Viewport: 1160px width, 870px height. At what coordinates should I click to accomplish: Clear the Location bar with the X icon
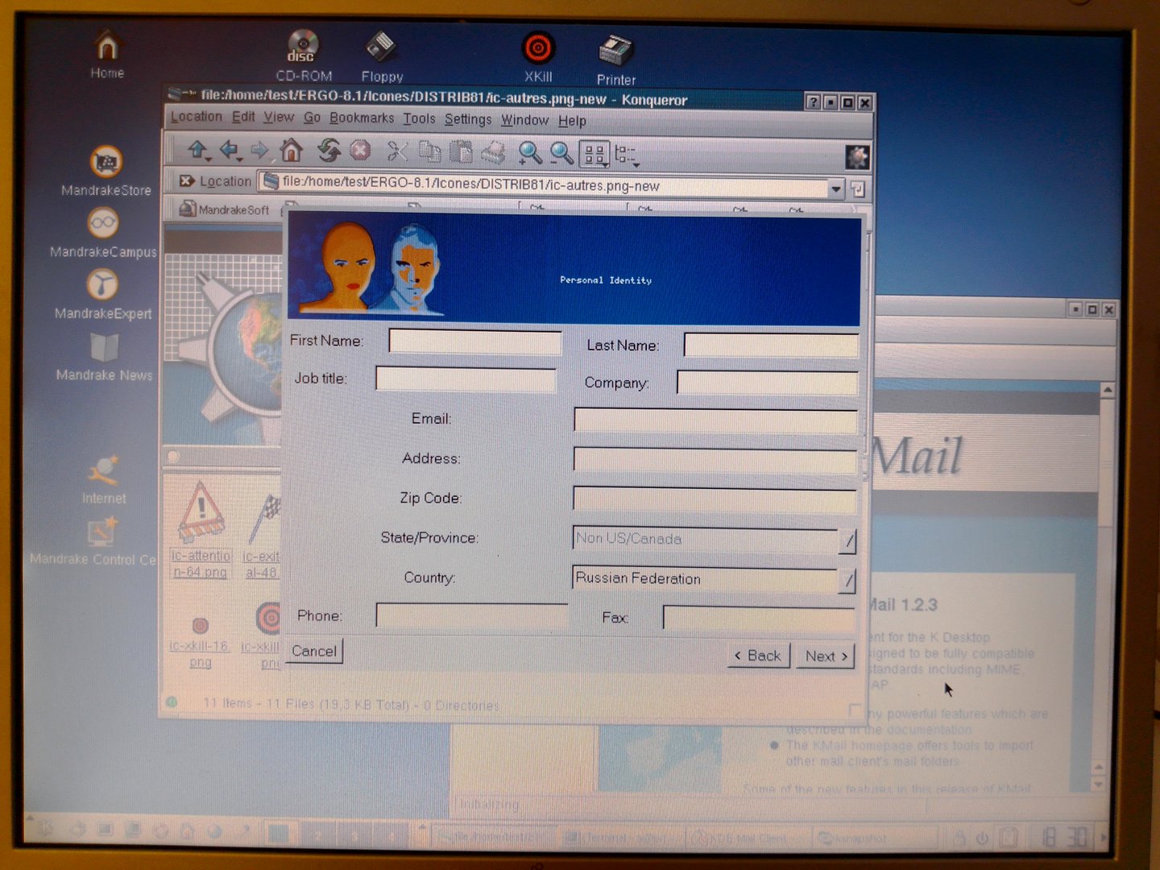(x=186, y=180)
